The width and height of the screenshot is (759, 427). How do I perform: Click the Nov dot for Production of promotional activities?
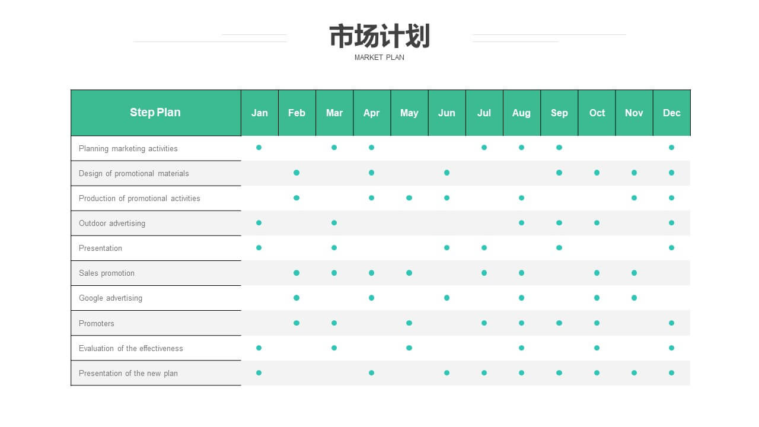[634, 197]
